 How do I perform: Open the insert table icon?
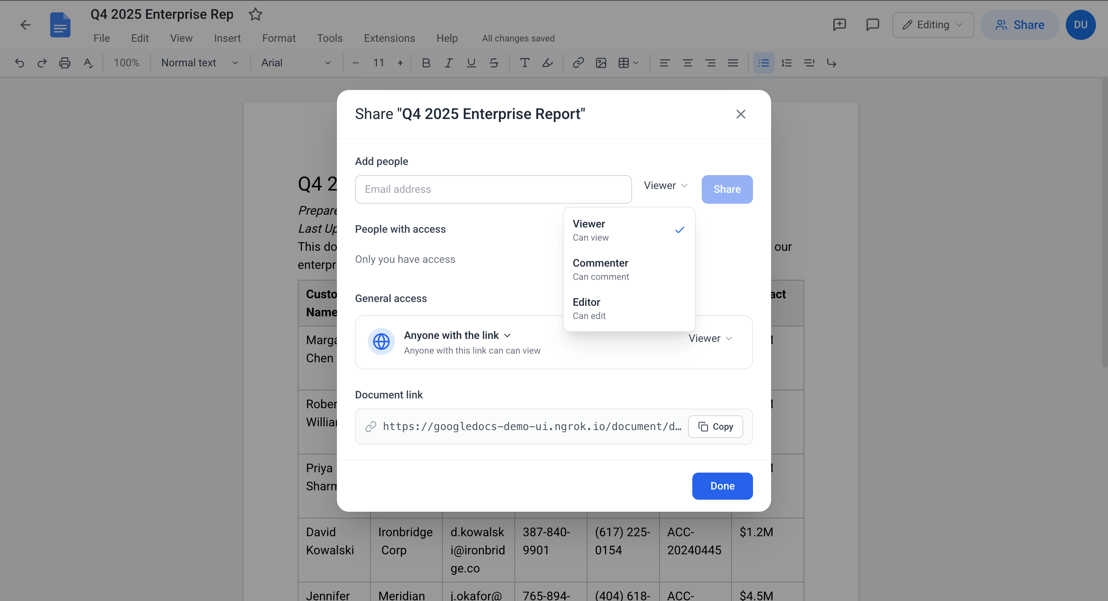click(x=628, y=63)
